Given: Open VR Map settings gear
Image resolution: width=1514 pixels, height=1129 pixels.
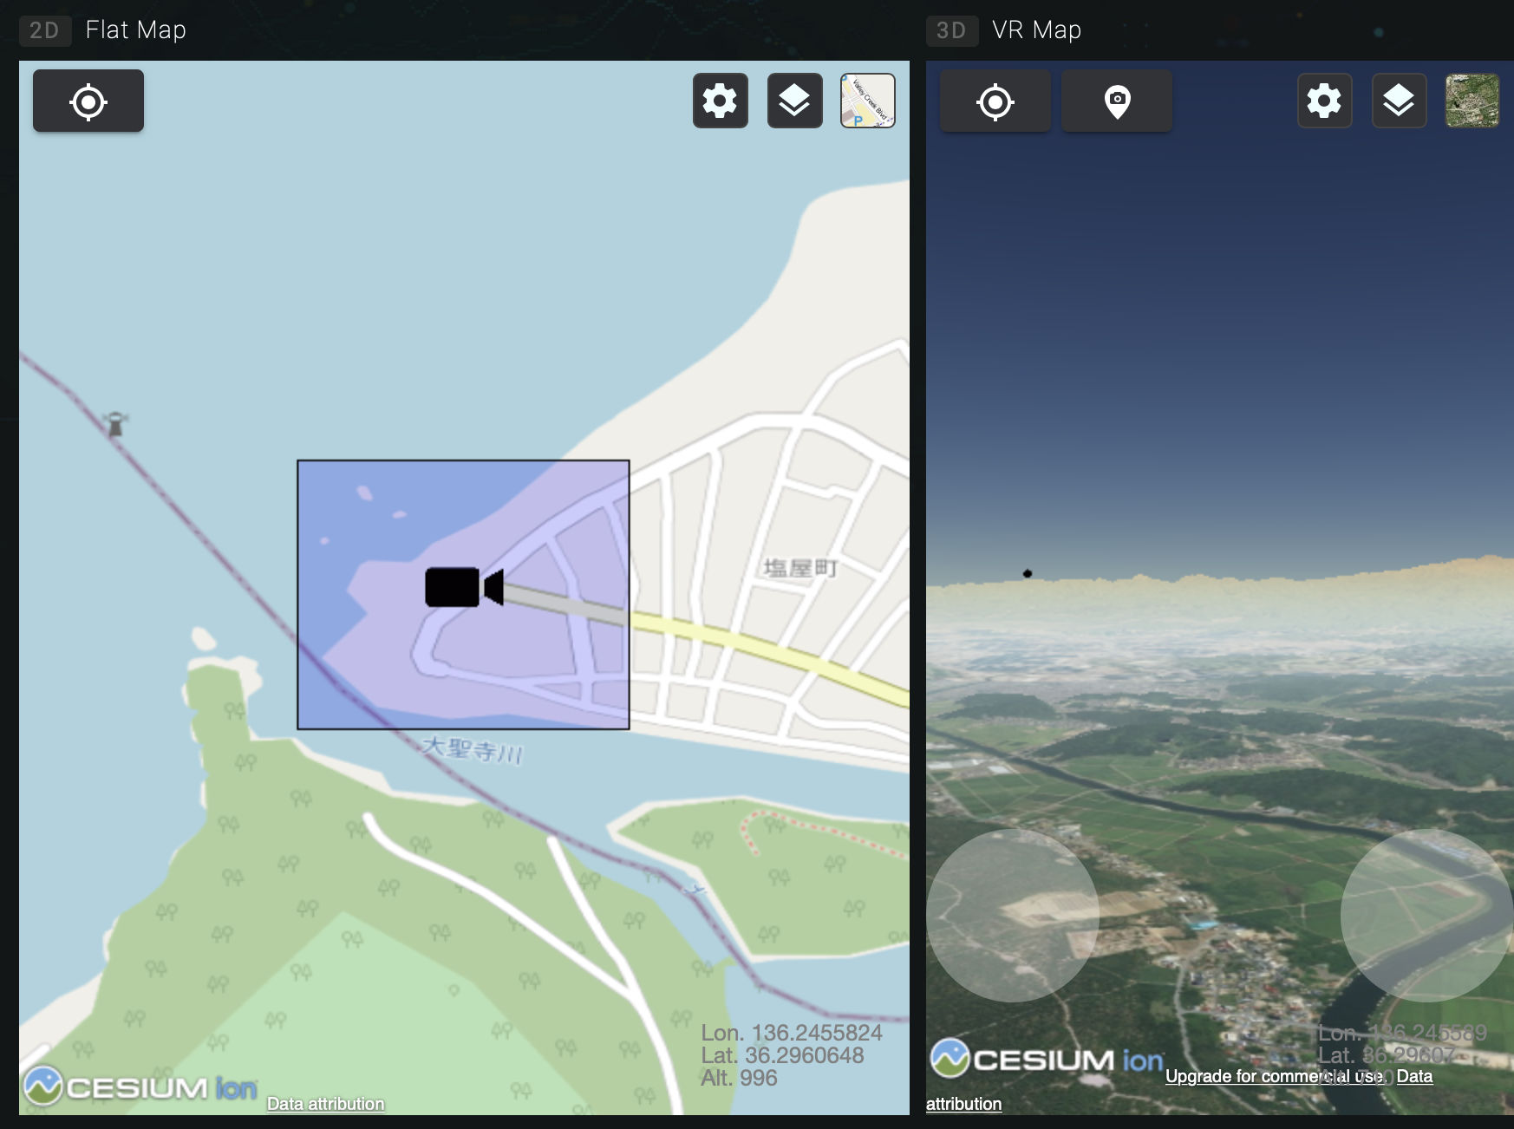Looking at the screenshot, I should (1324, 101).
